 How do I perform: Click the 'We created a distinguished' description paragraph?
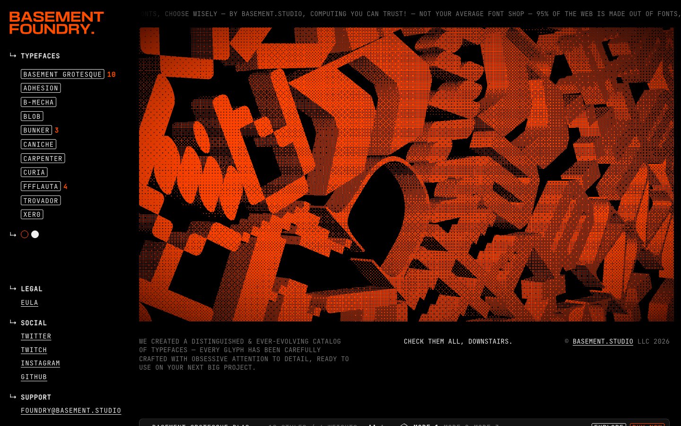tap(244, 354)
